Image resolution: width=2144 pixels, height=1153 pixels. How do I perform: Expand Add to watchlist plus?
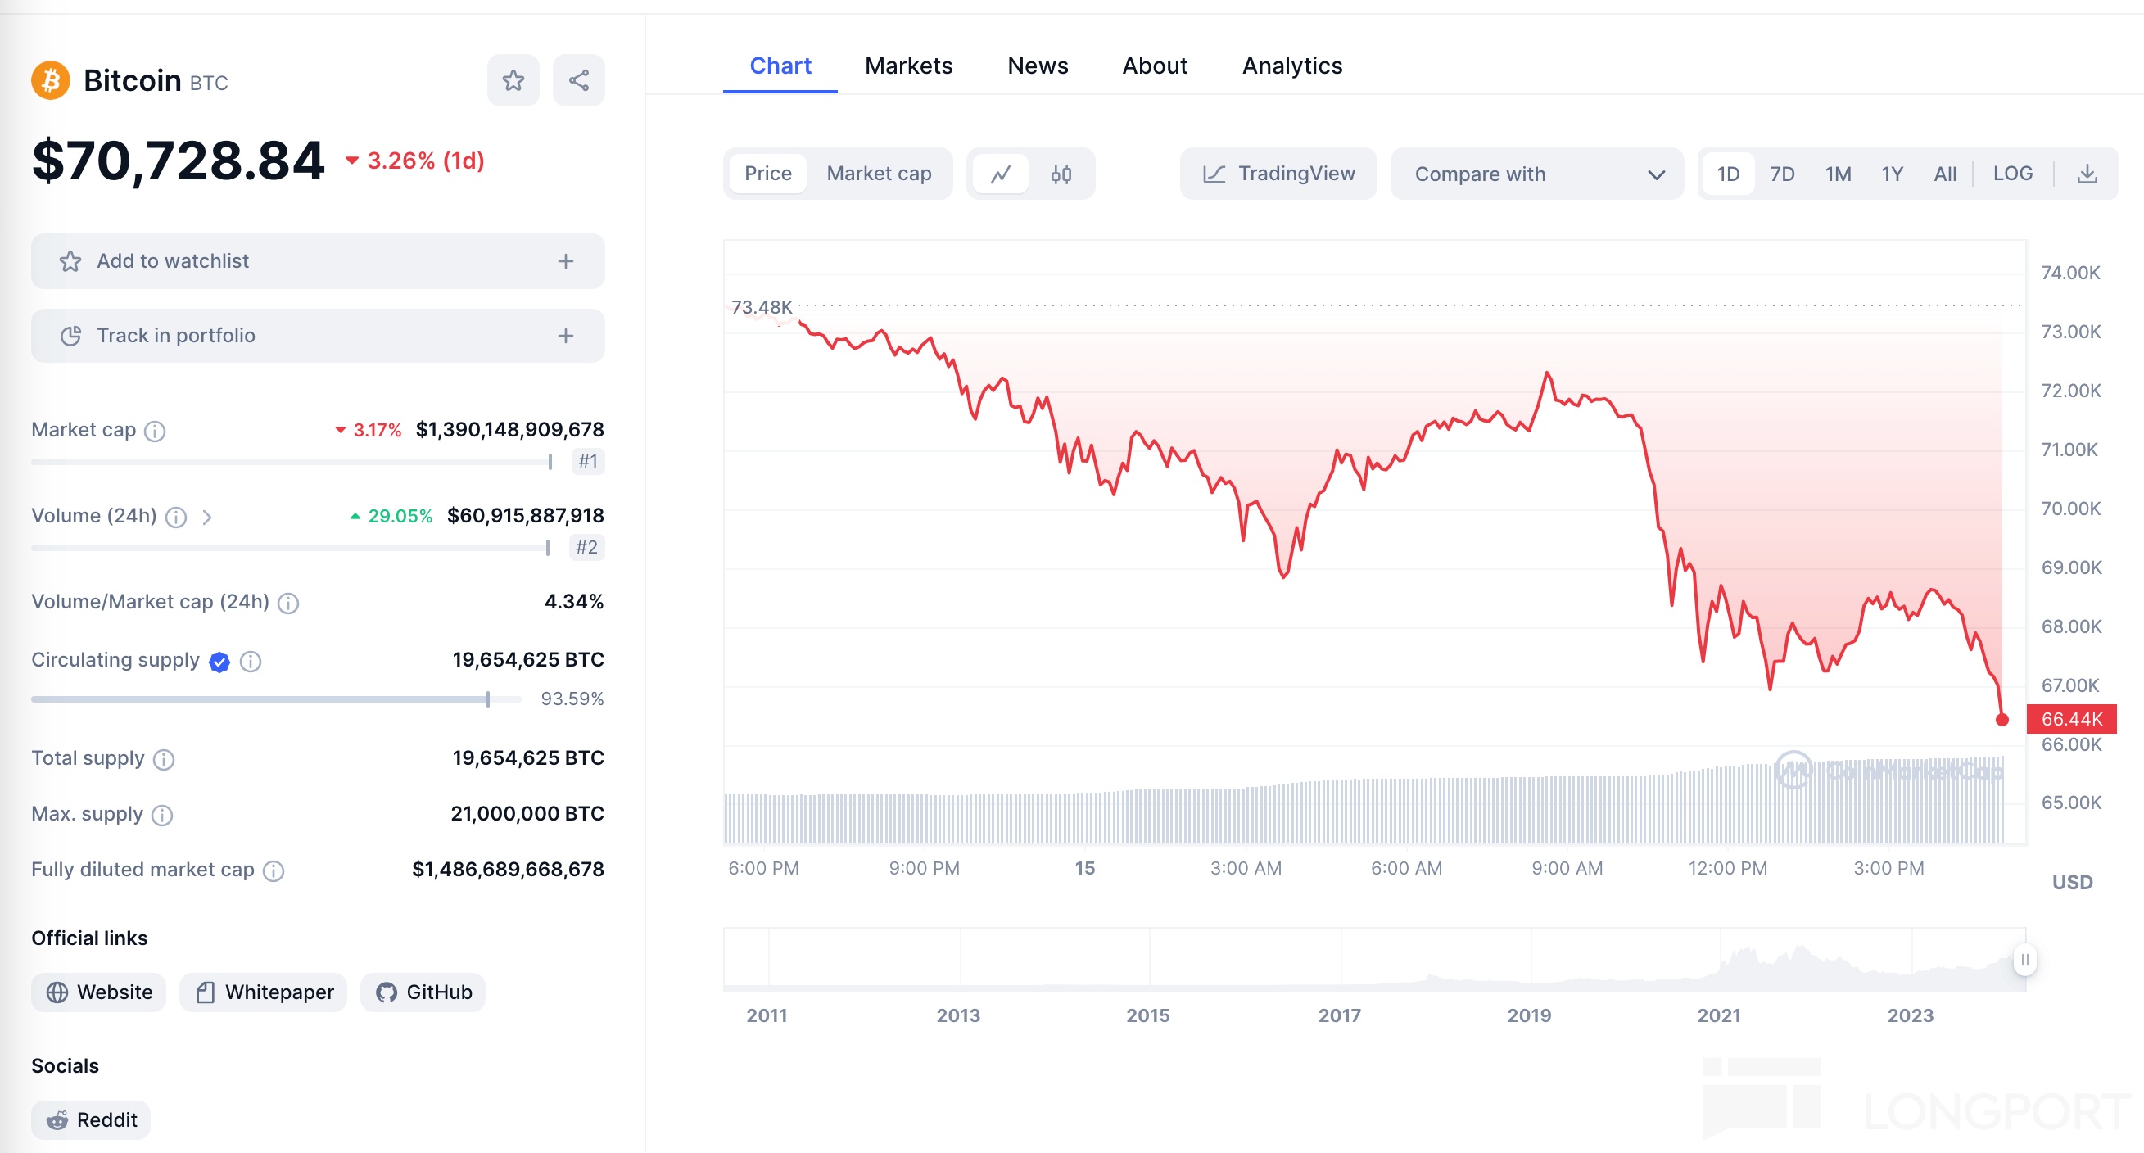coord(565,261)
